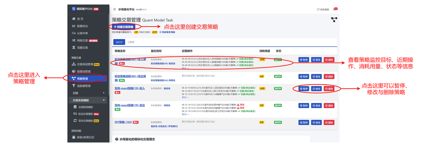Open the 首页 home sidebar item
Viewport: 421px width, 147px height.
(x=80, y=19)
